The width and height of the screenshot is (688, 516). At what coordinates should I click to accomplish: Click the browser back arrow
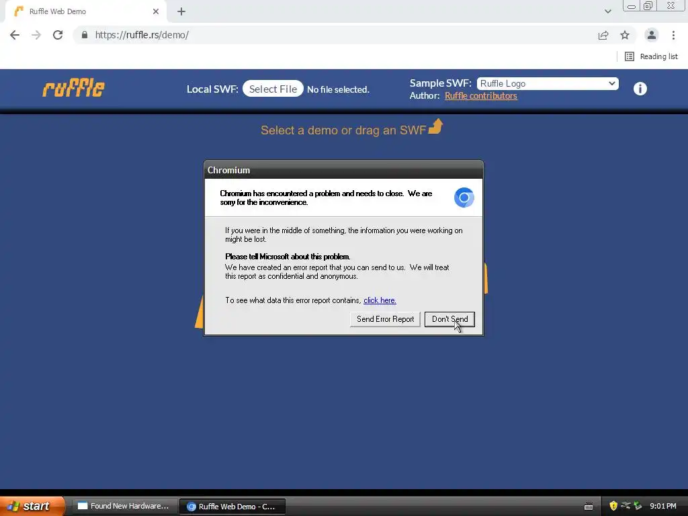tap(15, 35)
